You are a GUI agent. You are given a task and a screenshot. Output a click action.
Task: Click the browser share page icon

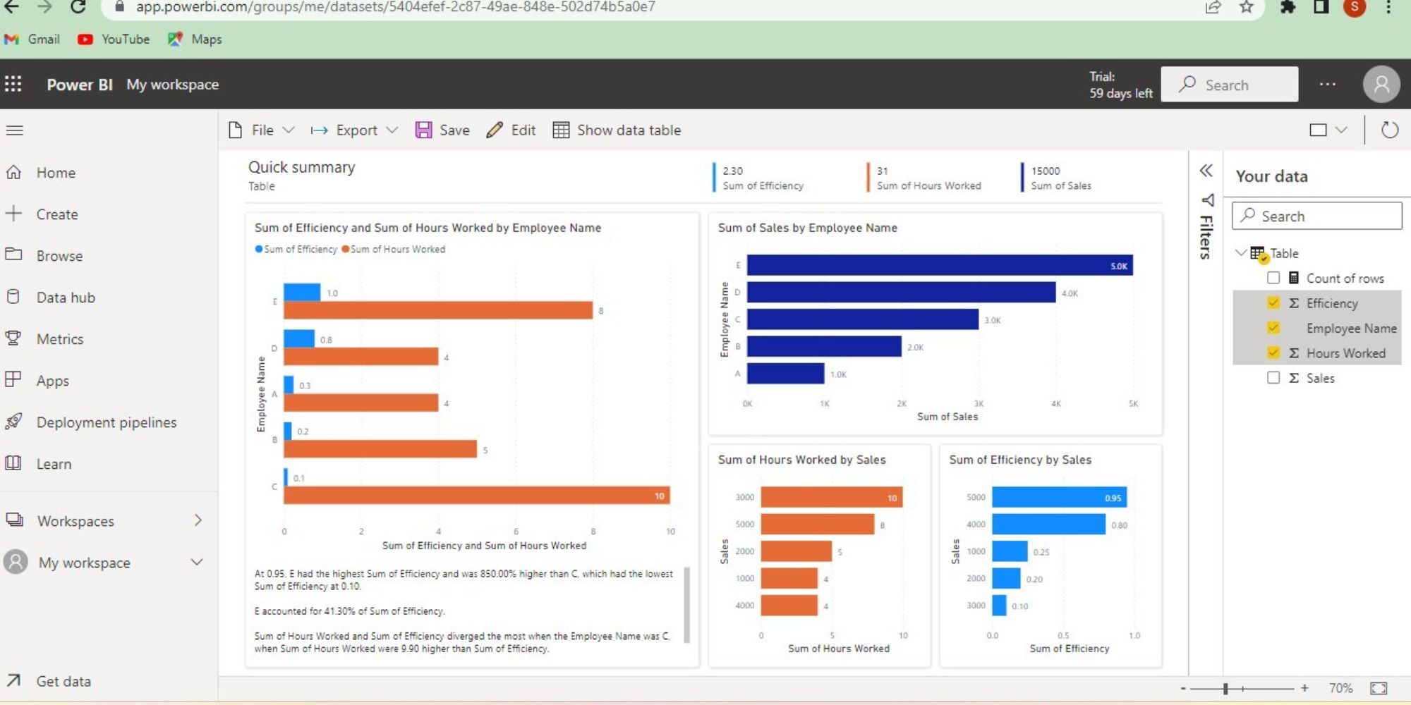tap(1213, 7)
